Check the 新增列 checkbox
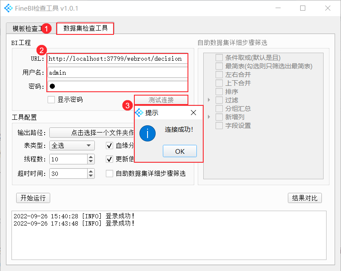The height and width of the screenshot is (271, 341). 219,117
